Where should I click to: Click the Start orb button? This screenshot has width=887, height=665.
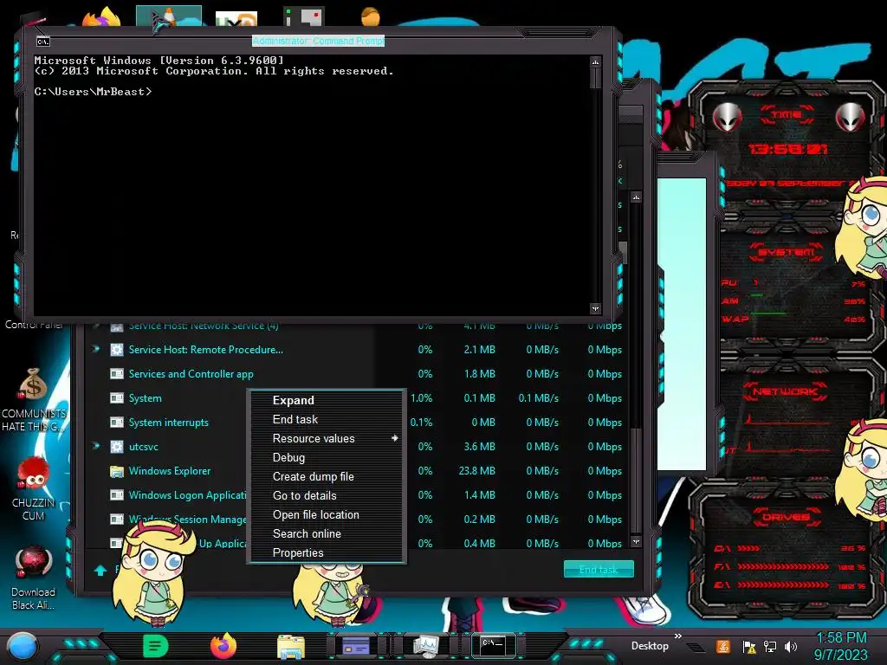pos(23,648)
